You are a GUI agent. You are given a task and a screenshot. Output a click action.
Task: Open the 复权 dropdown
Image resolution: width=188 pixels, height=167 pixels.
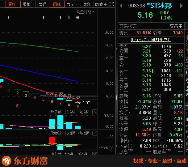13,4
